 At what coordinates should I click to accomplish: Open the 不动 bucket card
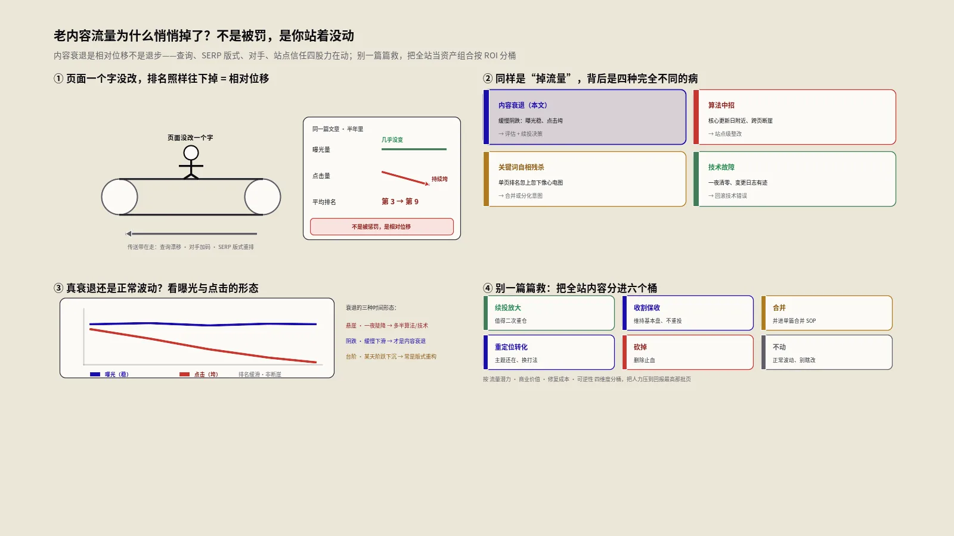(x=826, y=353)
